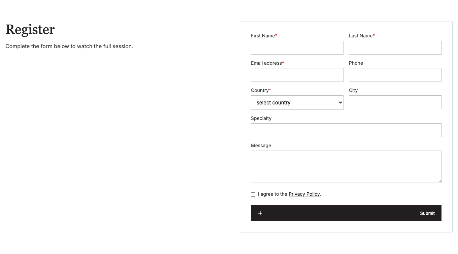This screenshot has height=254, width=458.
Task: Click into the Email address field
Action: tap(297, 75)
